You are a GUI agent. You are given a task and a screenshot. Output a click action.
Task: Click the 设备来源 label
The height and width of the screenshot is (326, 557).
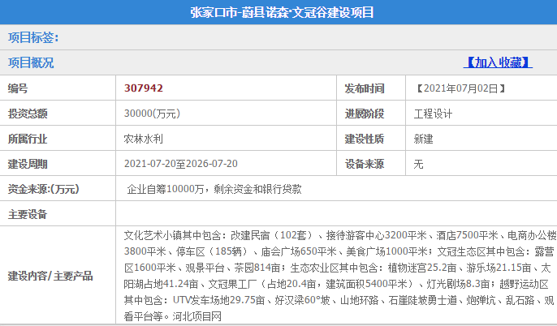coord(365,164)
